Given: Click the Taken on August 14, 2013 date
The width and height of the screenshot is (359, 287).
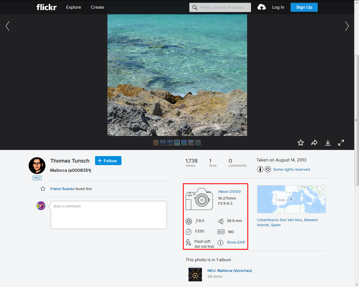Looking at the screenshot, I should pos(281,160).
